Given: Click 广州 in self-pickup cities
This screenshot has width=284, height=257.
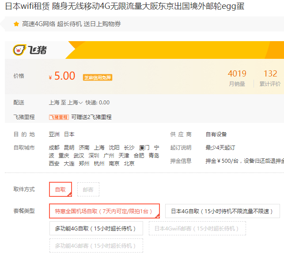Looking at the screenshot, I should (x=109, y=156).
